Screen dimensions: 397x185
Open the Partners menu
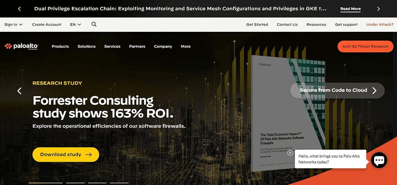pos(137,46)
